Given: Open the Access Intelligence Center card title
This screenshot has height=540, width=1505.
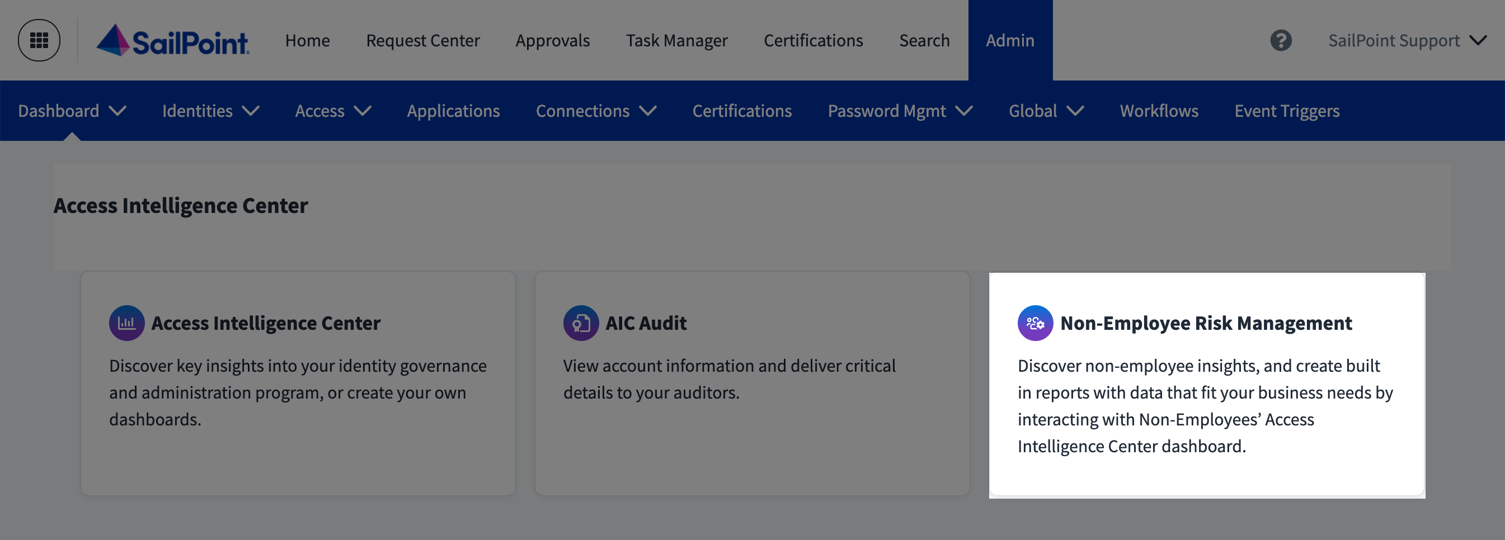Looking at the screenshot, I should (266, 323).
